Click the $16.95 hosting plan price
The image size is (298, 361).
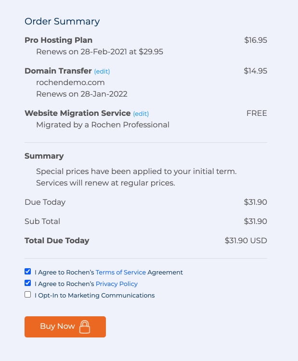(x=256, y=40)
